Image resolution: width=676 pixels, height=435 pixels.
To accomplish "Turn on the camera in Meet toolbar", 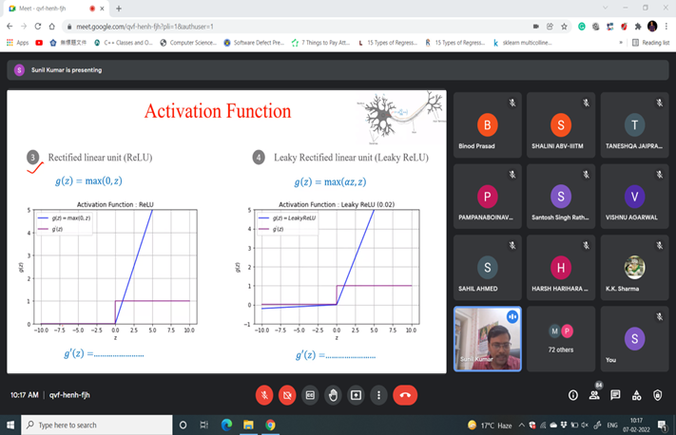I will click(287, 395).
